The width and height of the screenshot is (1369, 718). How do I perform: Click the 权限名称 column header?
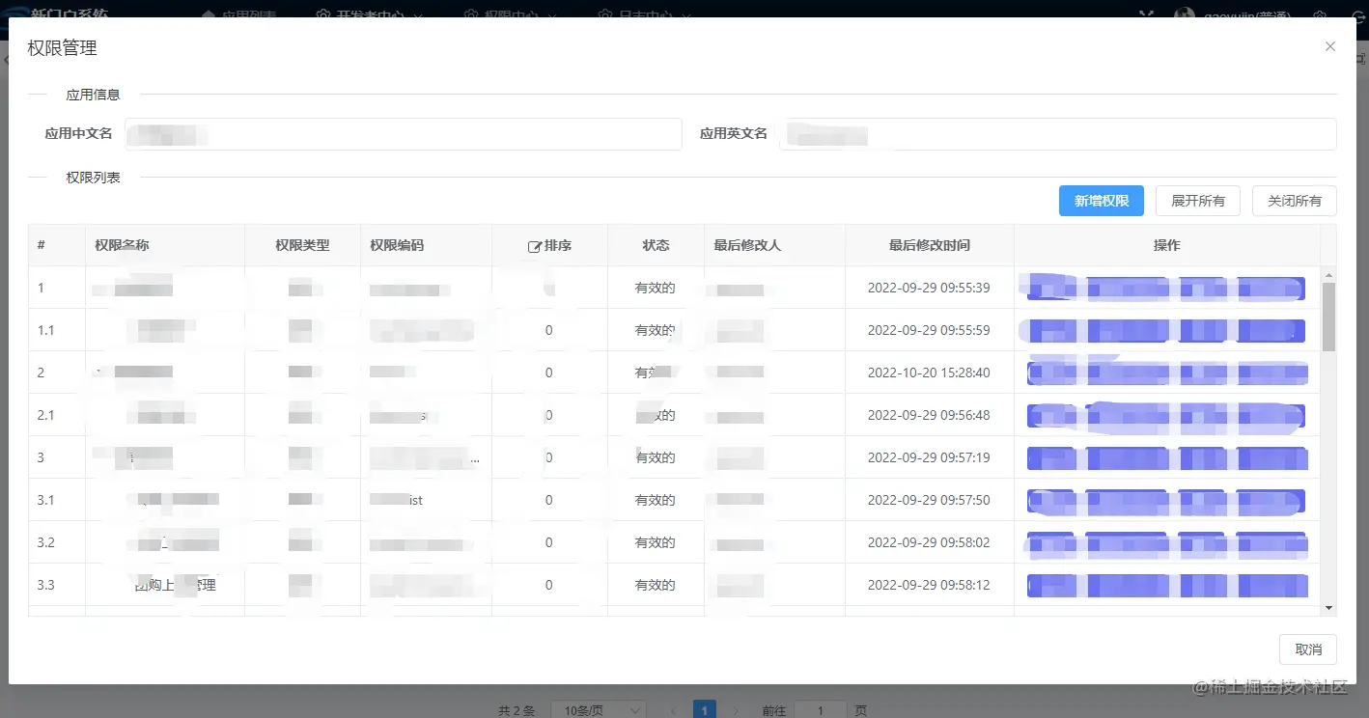[122, 245]
